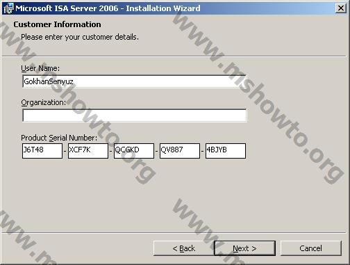Screen dimensions: 350x265
Task: Click the empty Organization field
Action: 135,115
